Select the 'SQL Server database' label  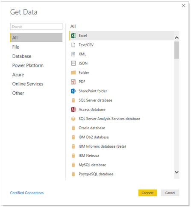click(x=95, y=100)
